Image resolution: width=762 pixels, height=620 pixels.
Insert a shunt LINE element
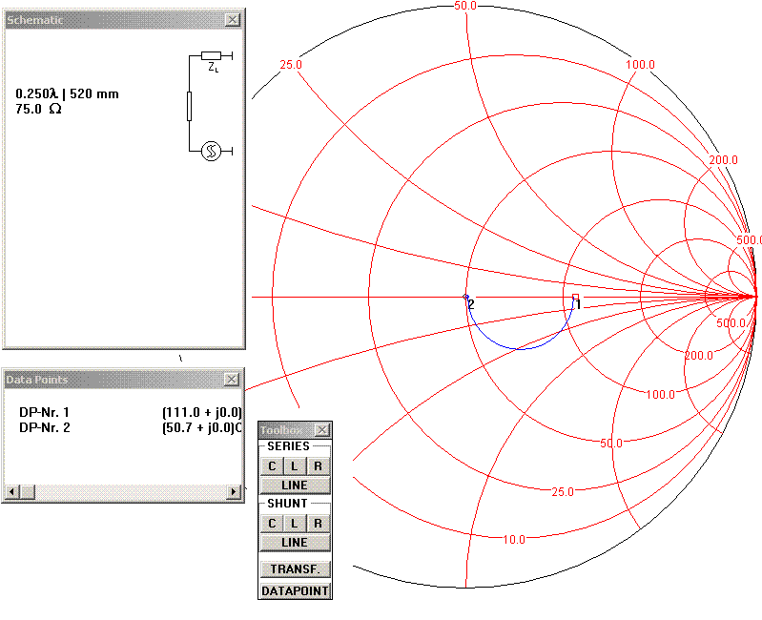coord(295,542)
